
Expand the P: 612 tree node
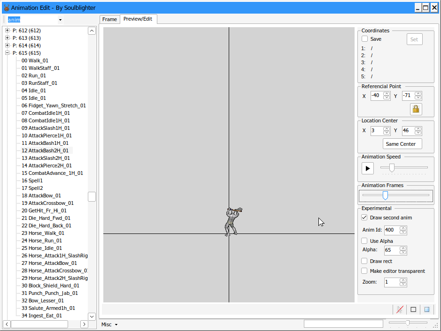click(x=8, y=30)
